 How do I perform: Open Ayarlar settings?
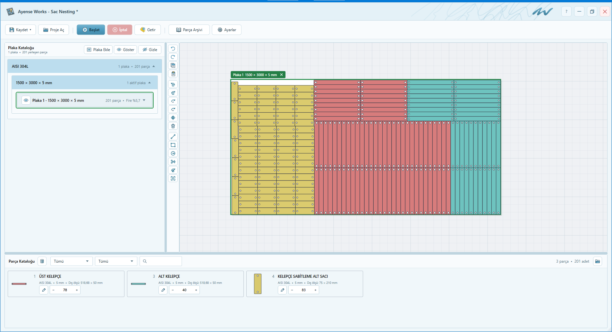pyautogui.click(x=226, y=30)
